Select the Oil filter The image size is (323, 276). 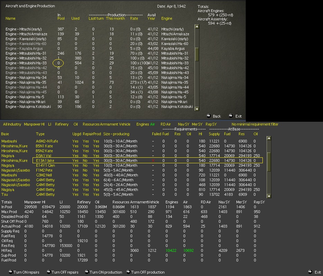coord(75,124)
